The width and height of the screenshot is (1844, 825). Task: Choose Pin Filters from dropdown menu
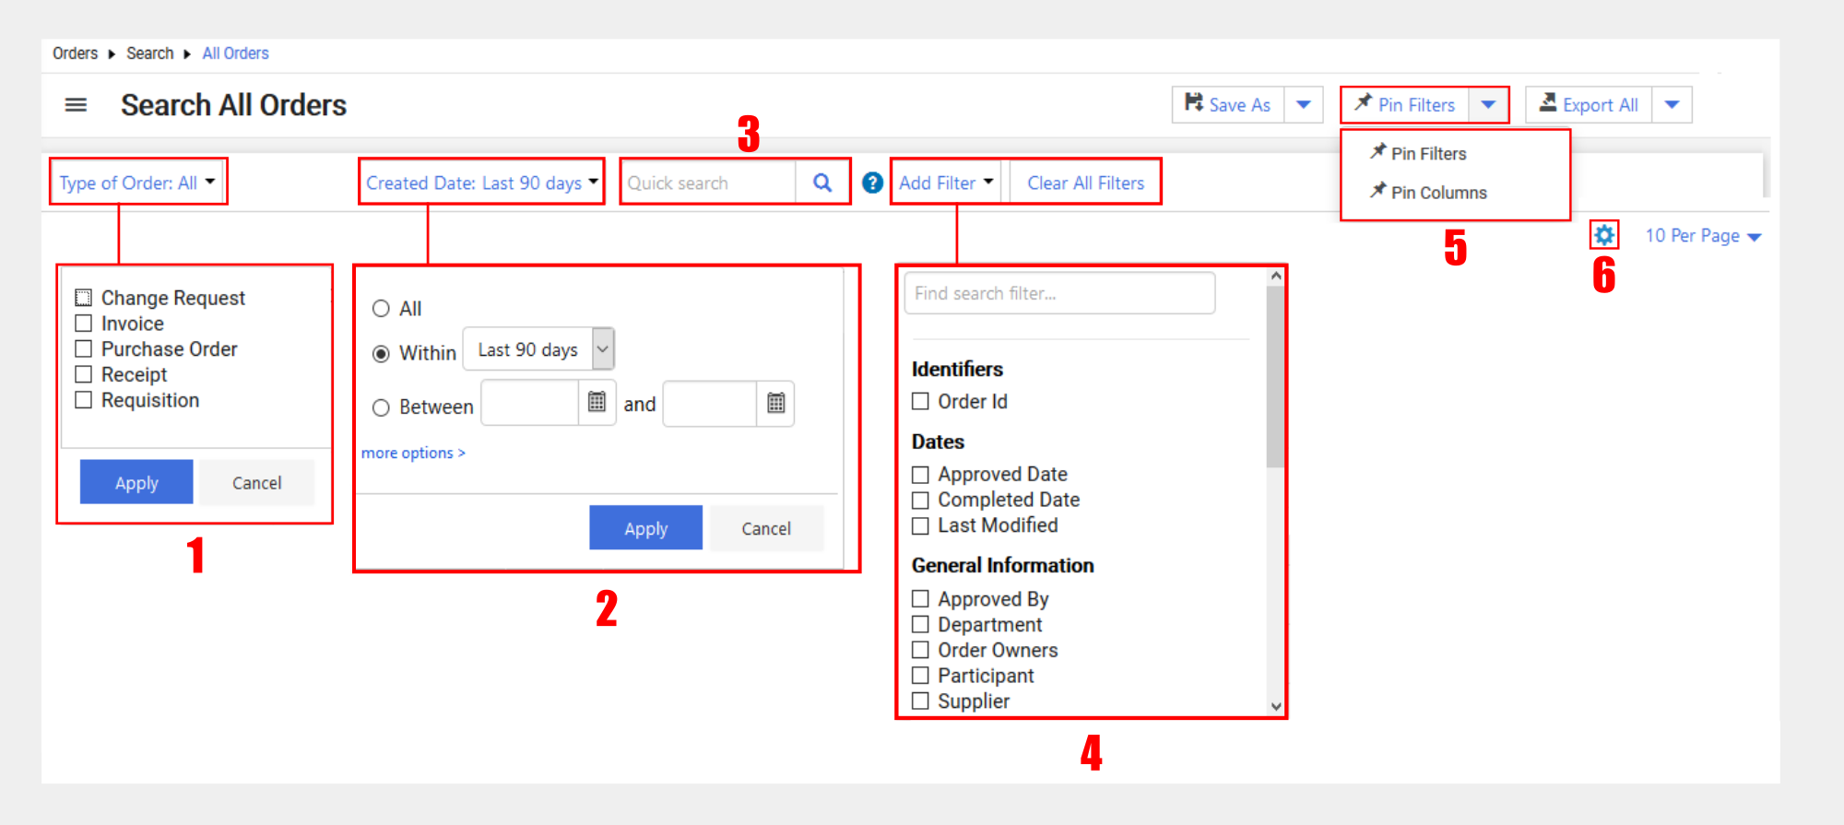pyautogui.click(x=1427, y=154)
